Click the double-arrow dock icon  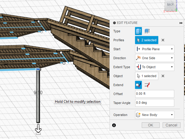tap(181, 23)
